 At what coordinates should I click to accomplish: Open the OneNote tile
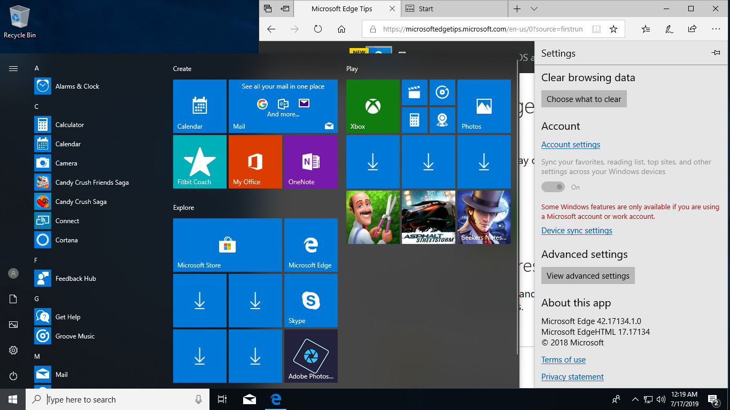coord(311,162)
